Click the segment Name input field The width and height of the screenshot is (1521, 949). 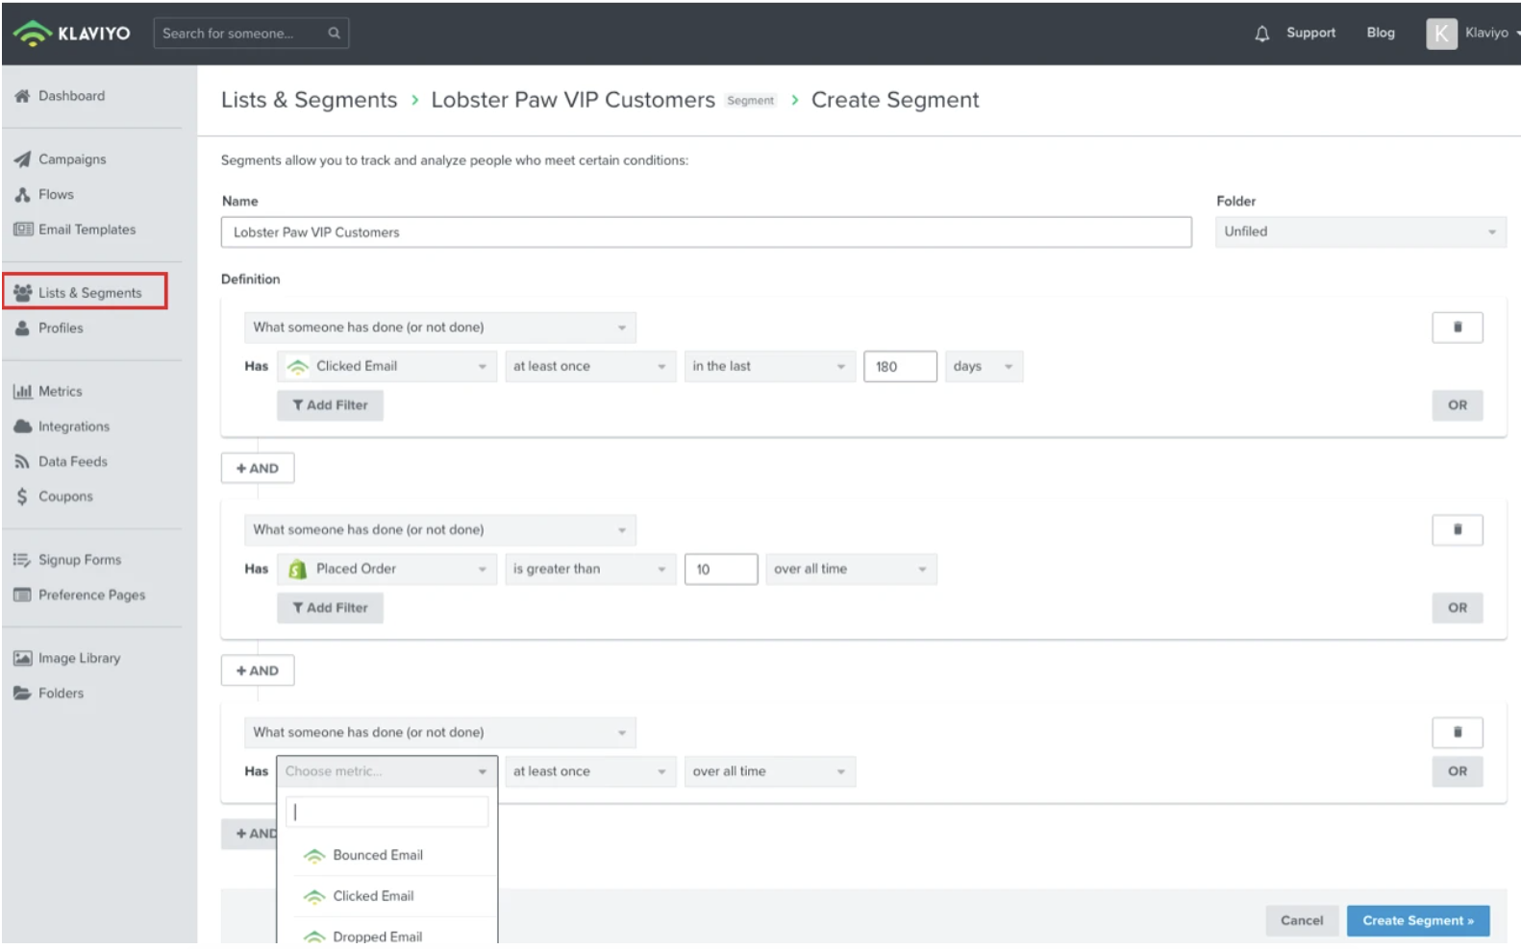706,232
